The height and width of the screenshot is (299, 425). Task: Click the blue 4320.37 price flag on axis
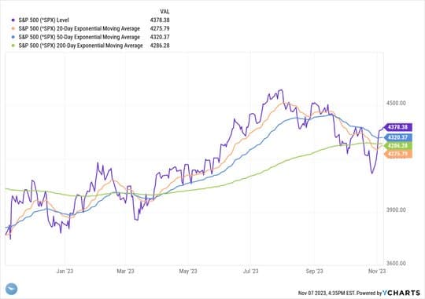click(x=398, y=137)
